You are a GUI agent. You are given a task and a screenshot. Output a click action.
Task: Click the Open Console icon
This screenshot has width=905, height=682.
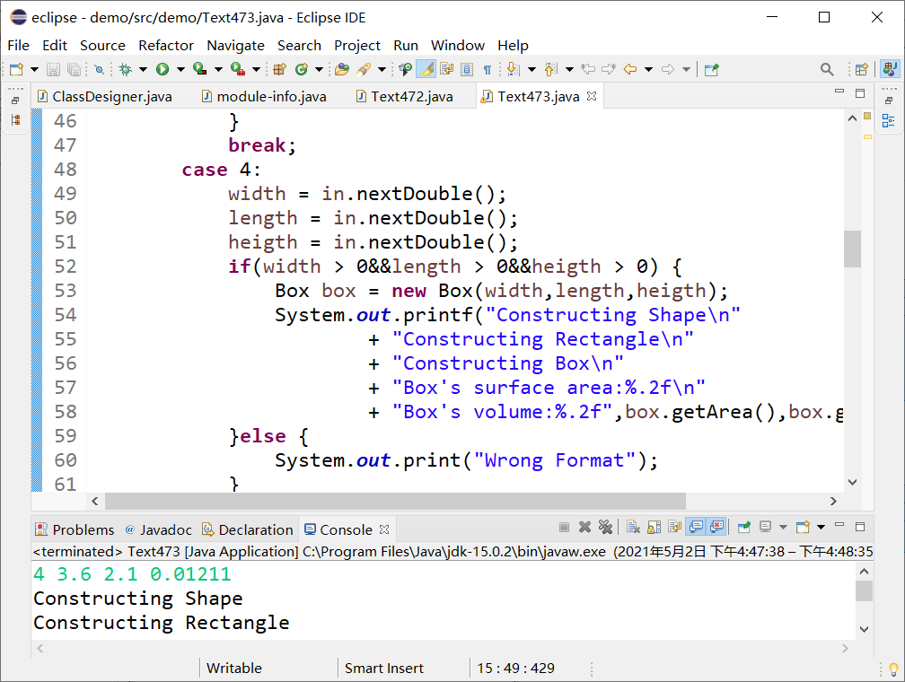coord(803,527)
